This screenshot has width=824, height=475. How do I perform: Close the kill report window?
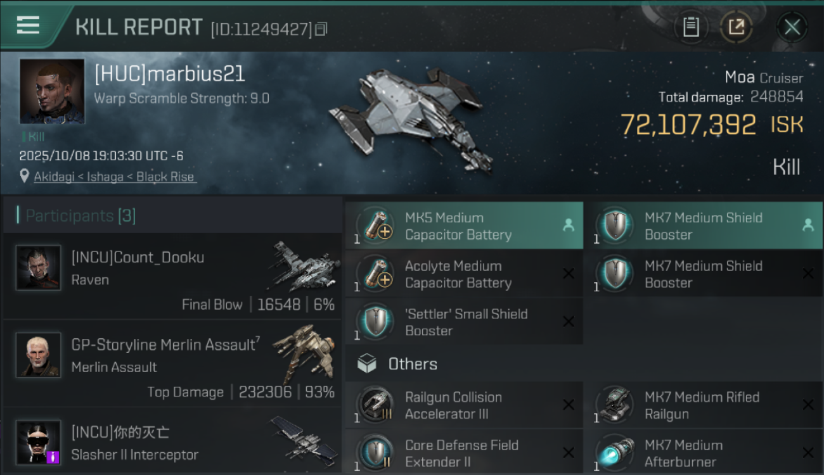[x=792, y=27]
